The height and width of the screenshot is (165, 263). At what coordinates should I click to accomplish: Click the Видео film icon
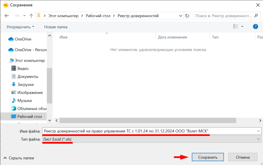(x=14, y=68)
